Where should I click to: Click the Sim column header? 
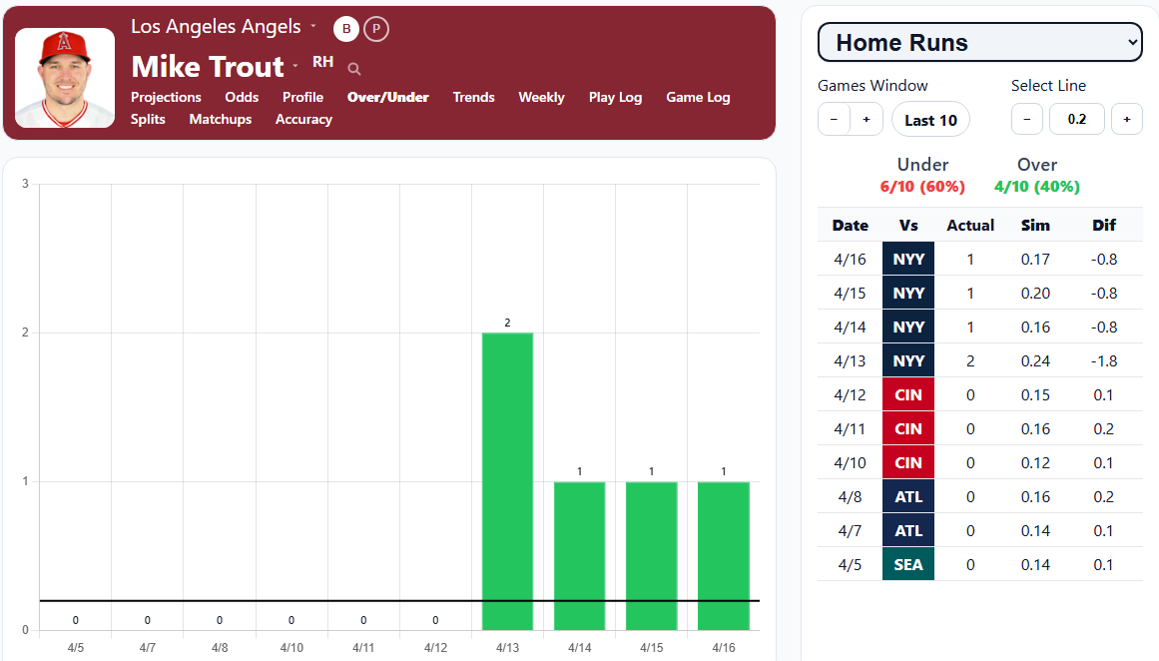(x=1035, y=226)
